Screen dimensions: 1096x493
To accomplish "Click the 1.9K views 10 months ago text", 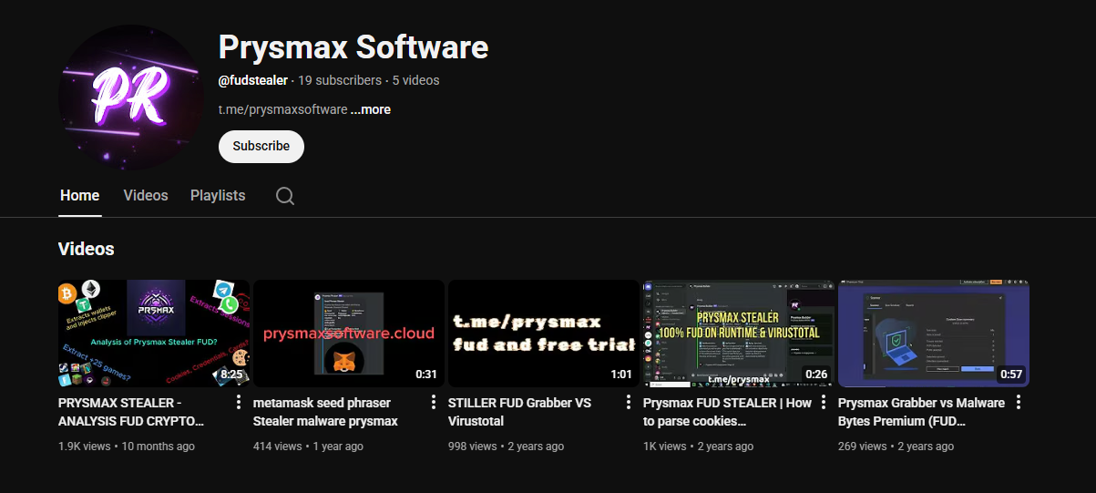I will click(127, 447).
